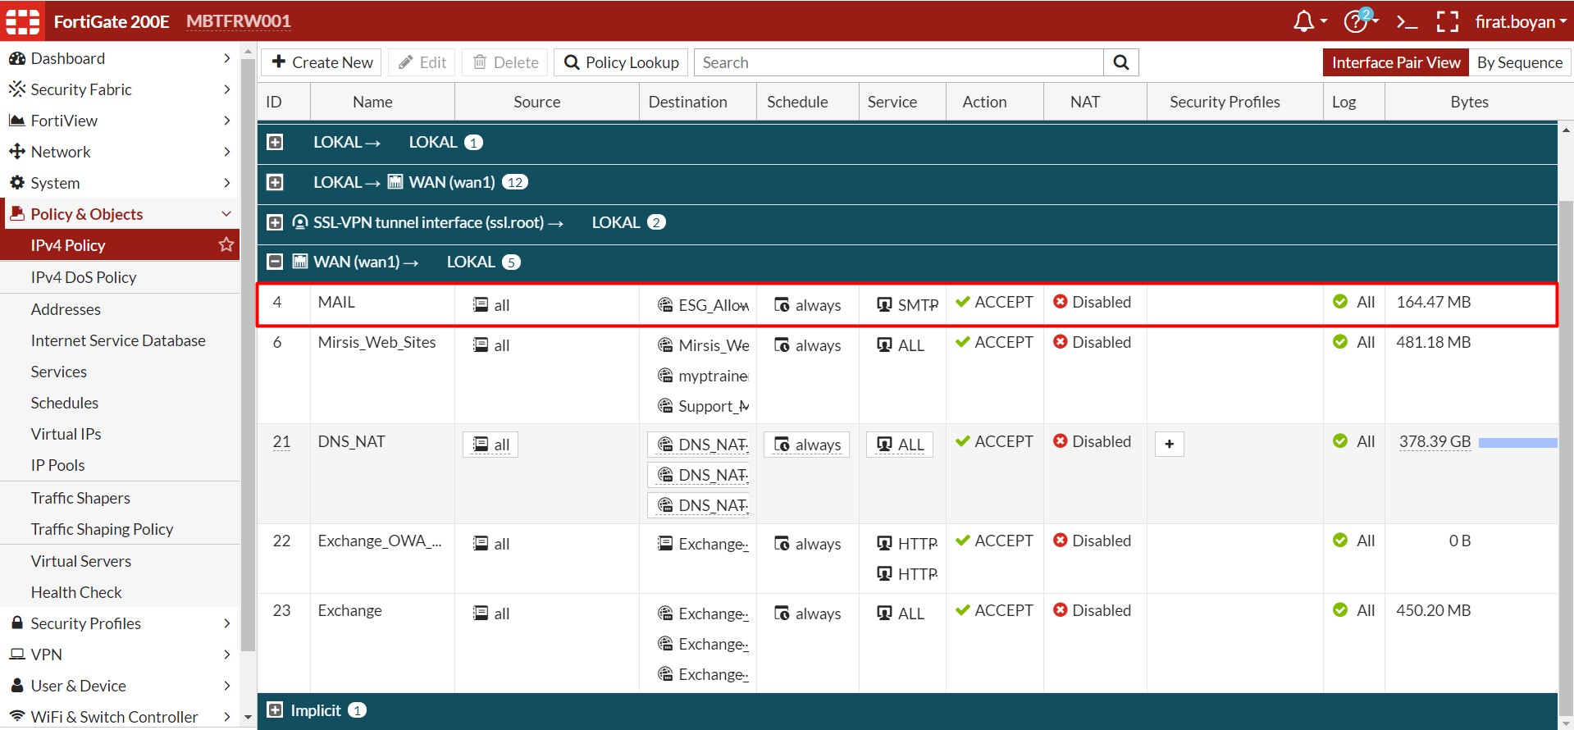Open Policy Lookup
Image resolution: width=1574 pixels, height=730 pixels.
(x=621, y=62)
